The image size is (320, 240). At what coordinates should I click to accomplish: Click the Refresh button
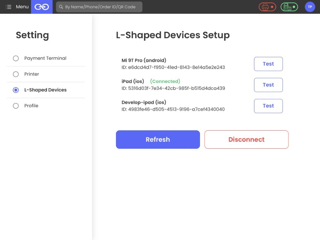click(x=158, y=140)
